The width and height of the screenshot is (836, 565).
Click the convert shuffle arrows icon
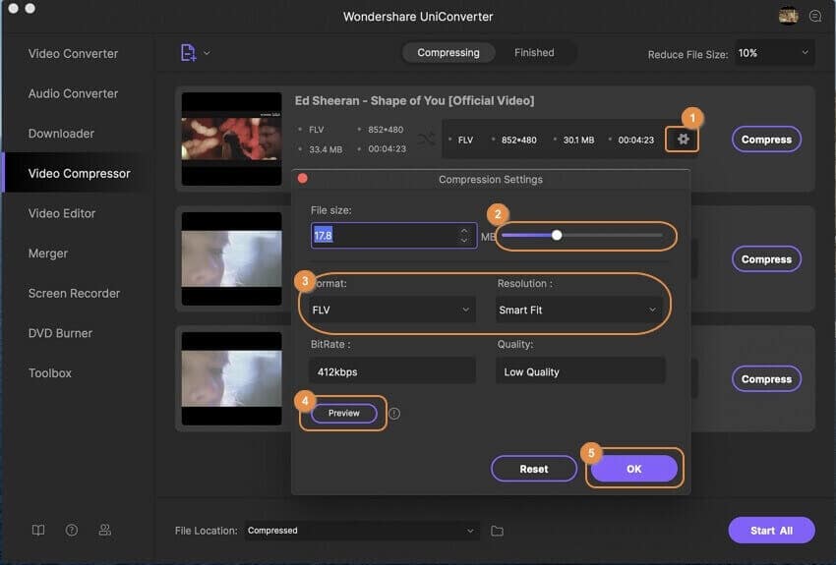[427, 140]
